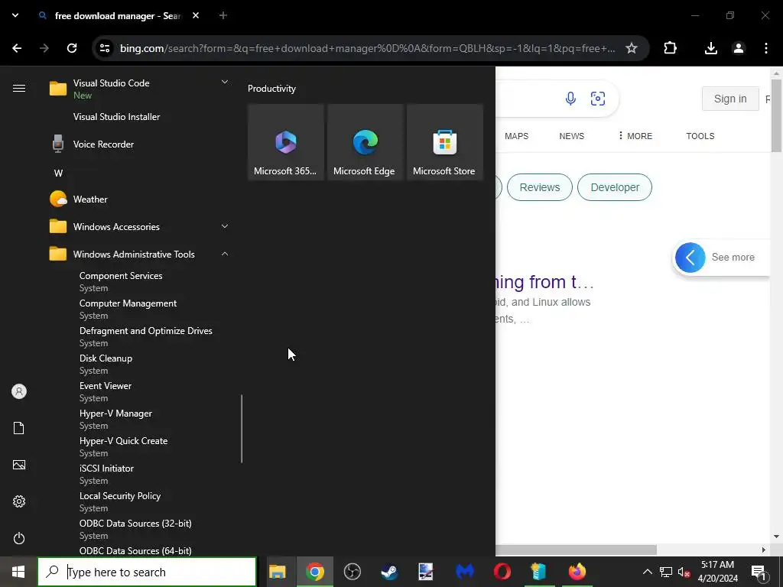
Task: Open the Bing MORE menu
Action: click(635, 136)
